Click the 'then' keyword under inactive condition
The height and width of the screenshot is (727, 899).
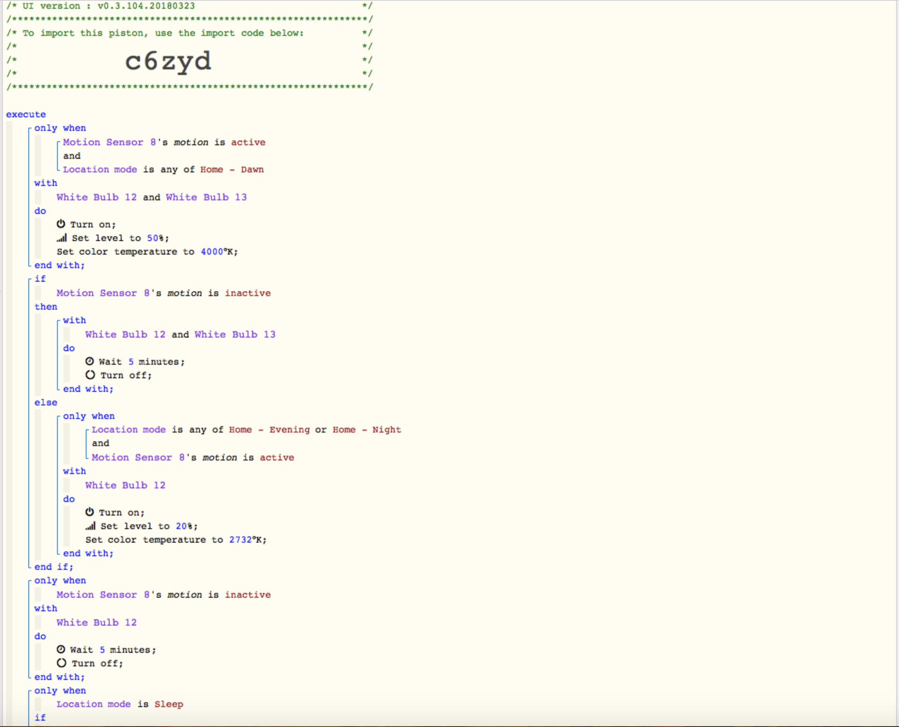tap(45, 306)
